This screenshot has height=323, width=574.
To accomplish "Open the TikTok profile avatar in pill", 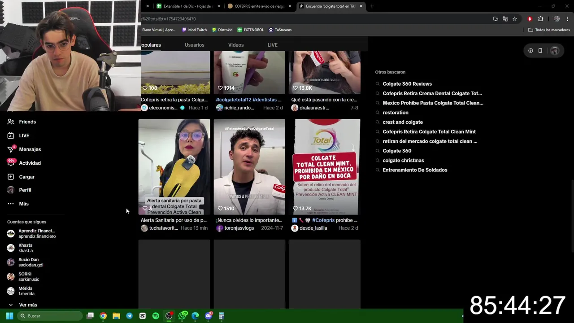I will tap(555, 51).
